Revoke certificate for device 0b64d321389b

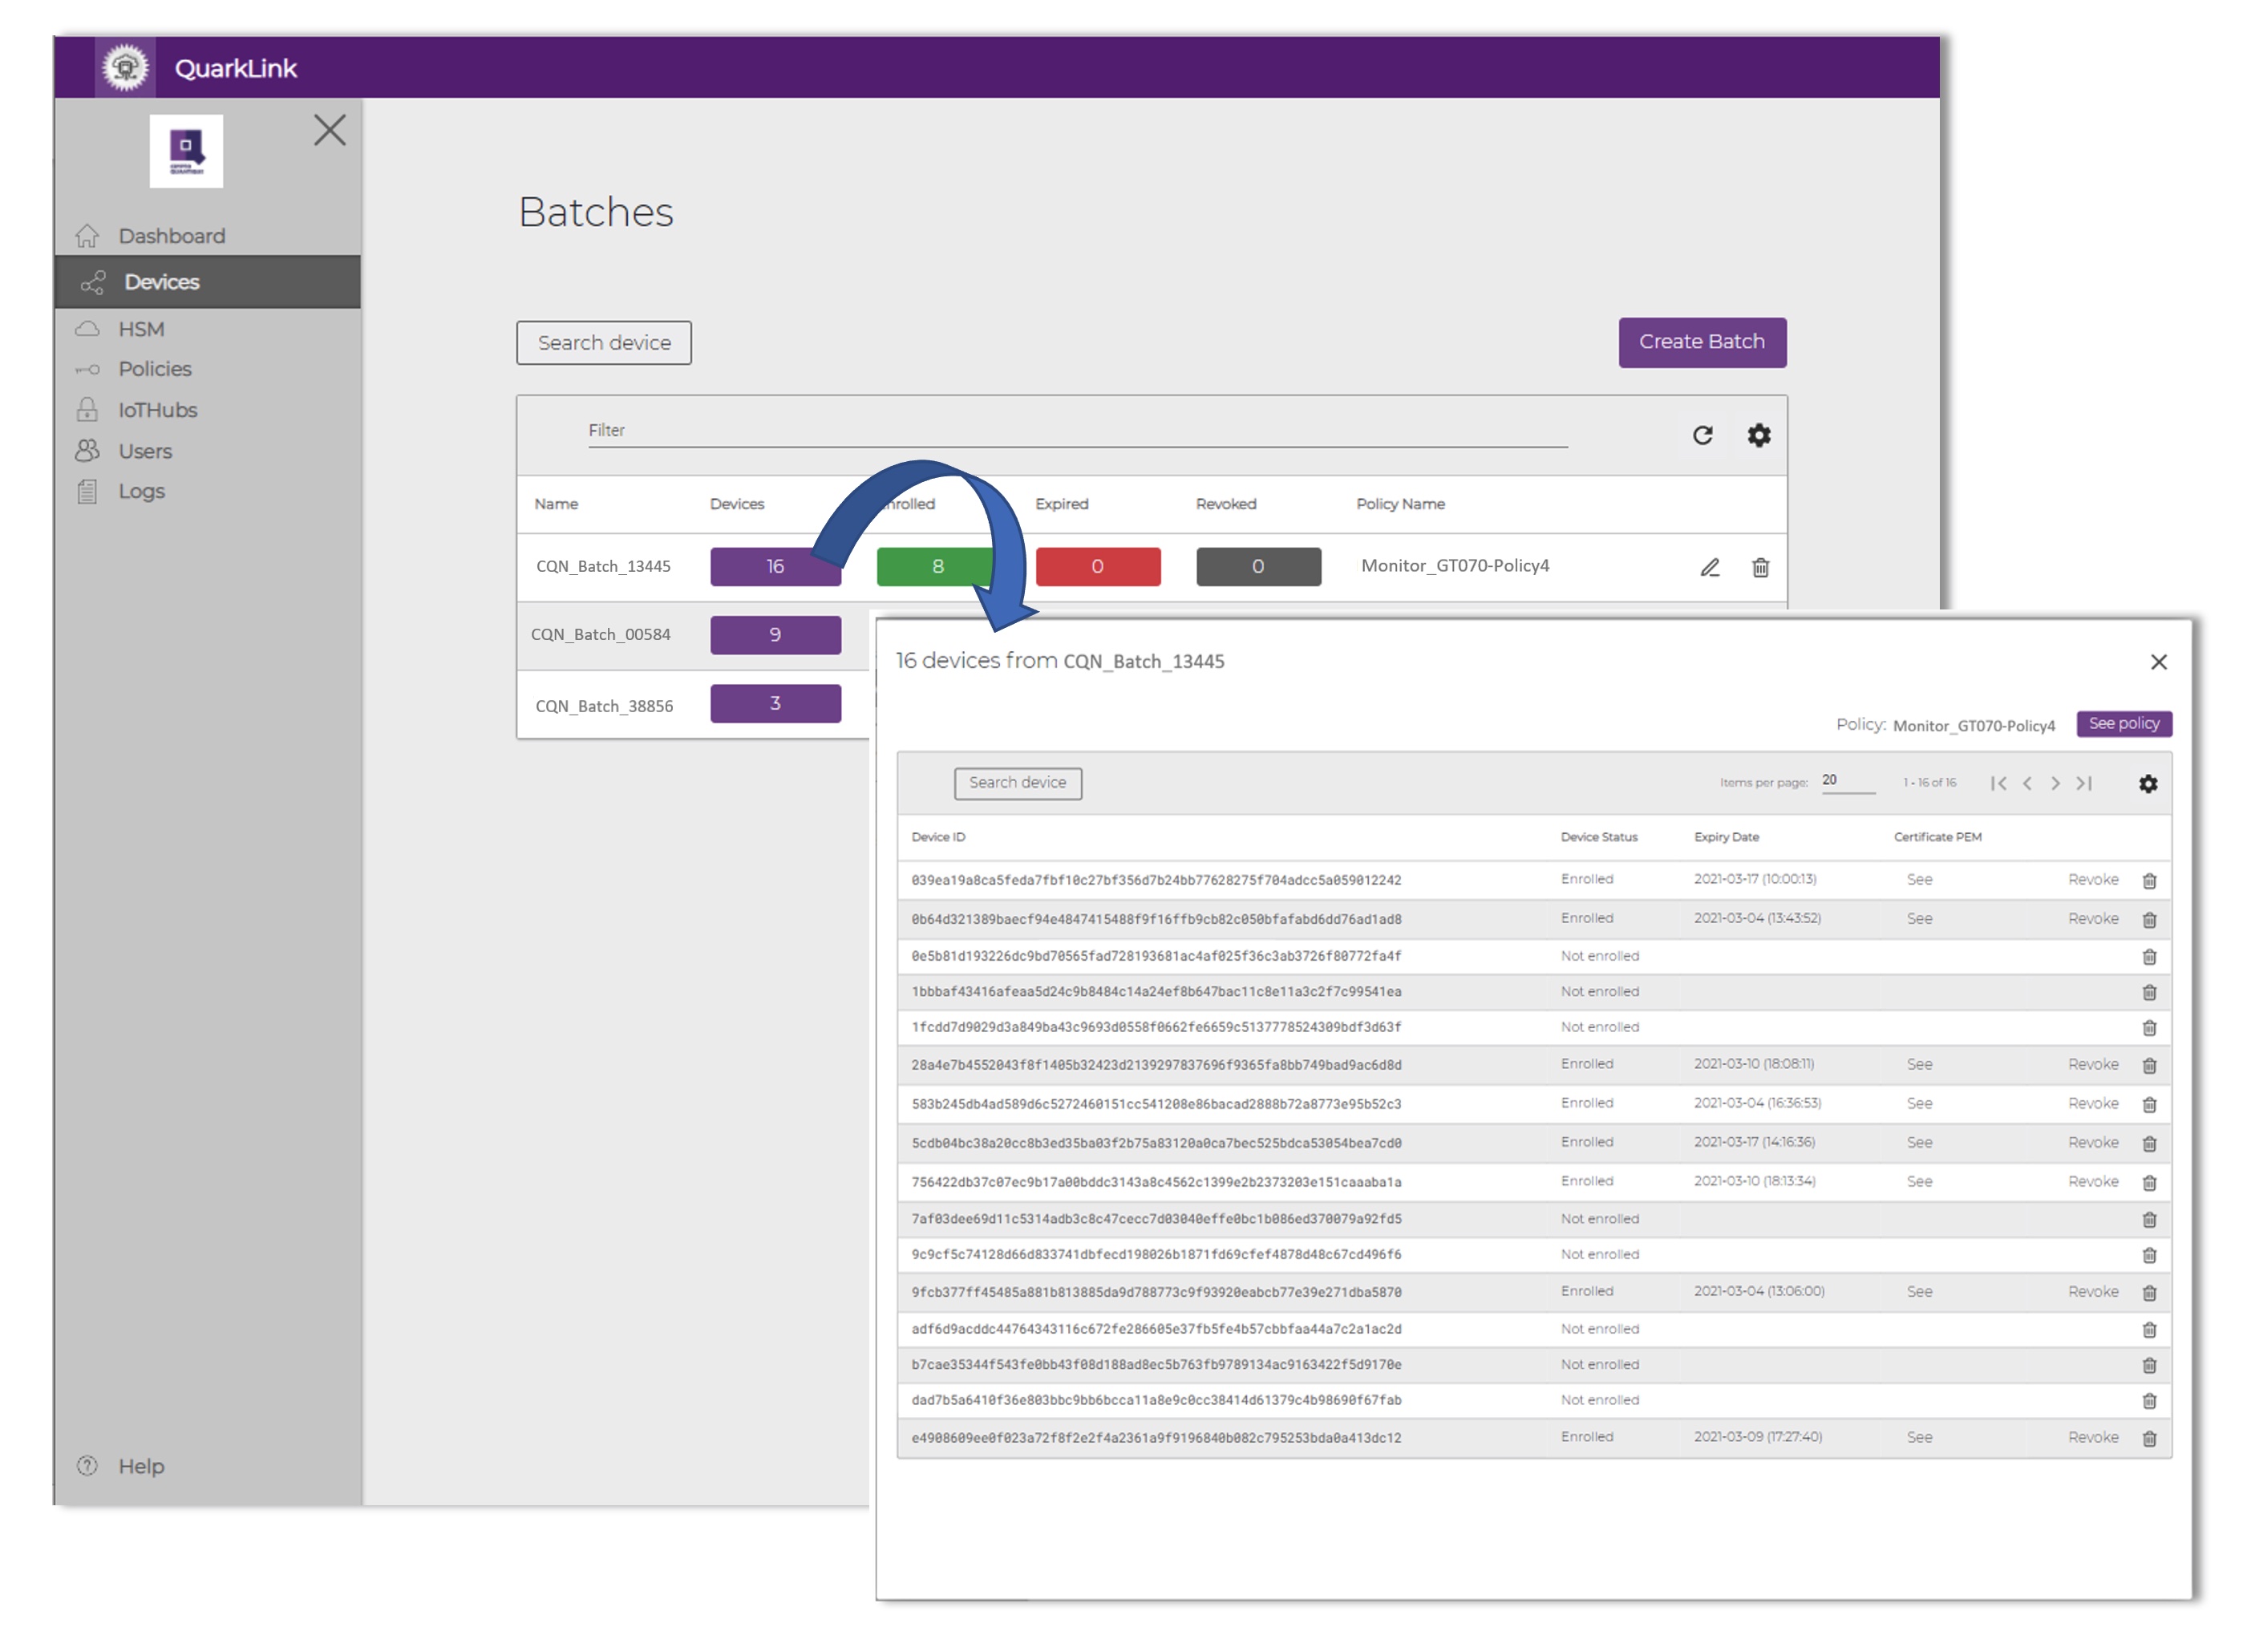tap(2092, 918)
